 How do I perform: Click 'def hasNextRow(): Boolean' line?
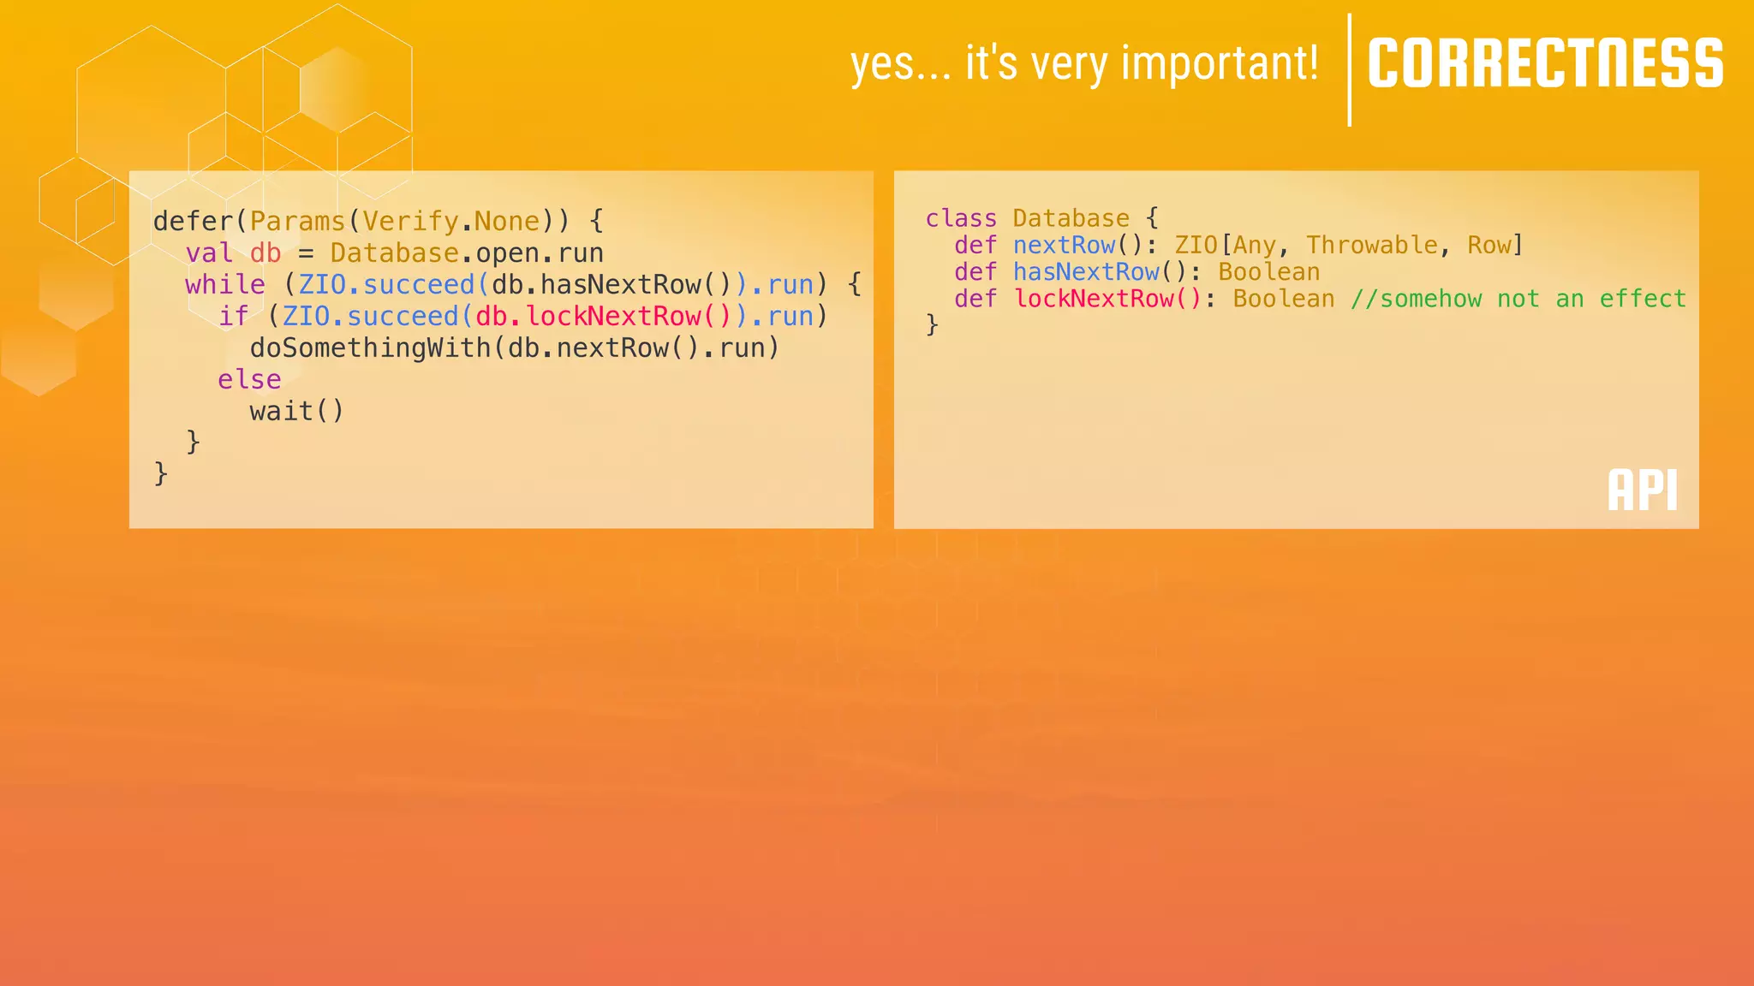point(1137,271)
